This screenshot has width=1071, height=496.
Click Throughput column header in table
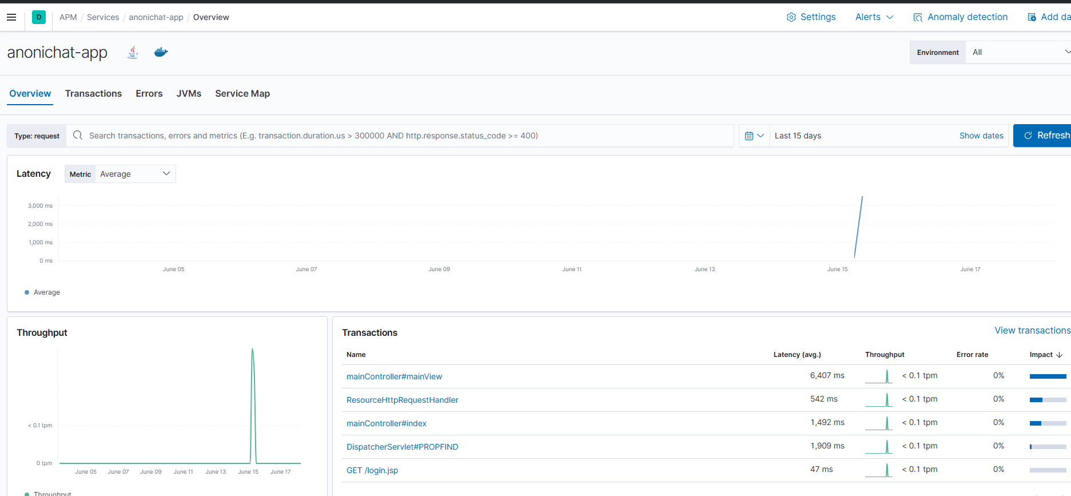(885, 355)
